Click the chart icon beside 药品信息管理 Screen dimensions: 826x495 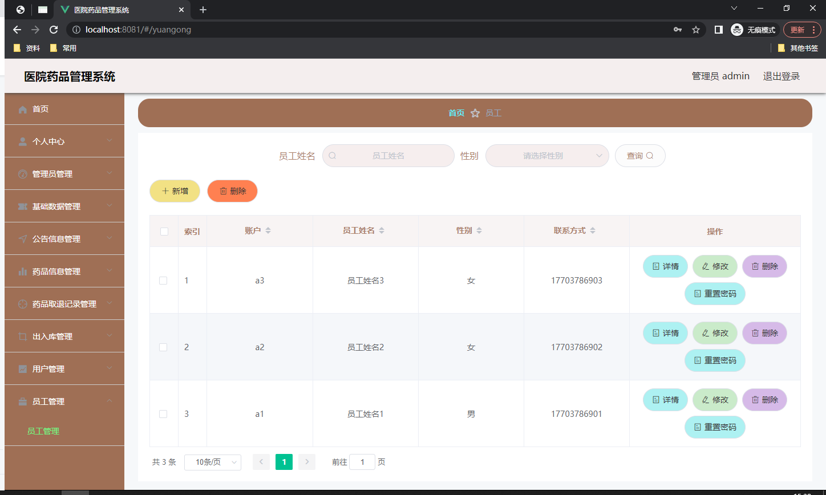[22, 271]
